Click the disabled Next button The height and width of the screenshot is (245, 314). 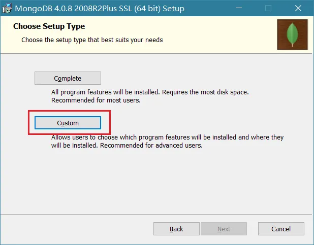click(x=224, y=229)
